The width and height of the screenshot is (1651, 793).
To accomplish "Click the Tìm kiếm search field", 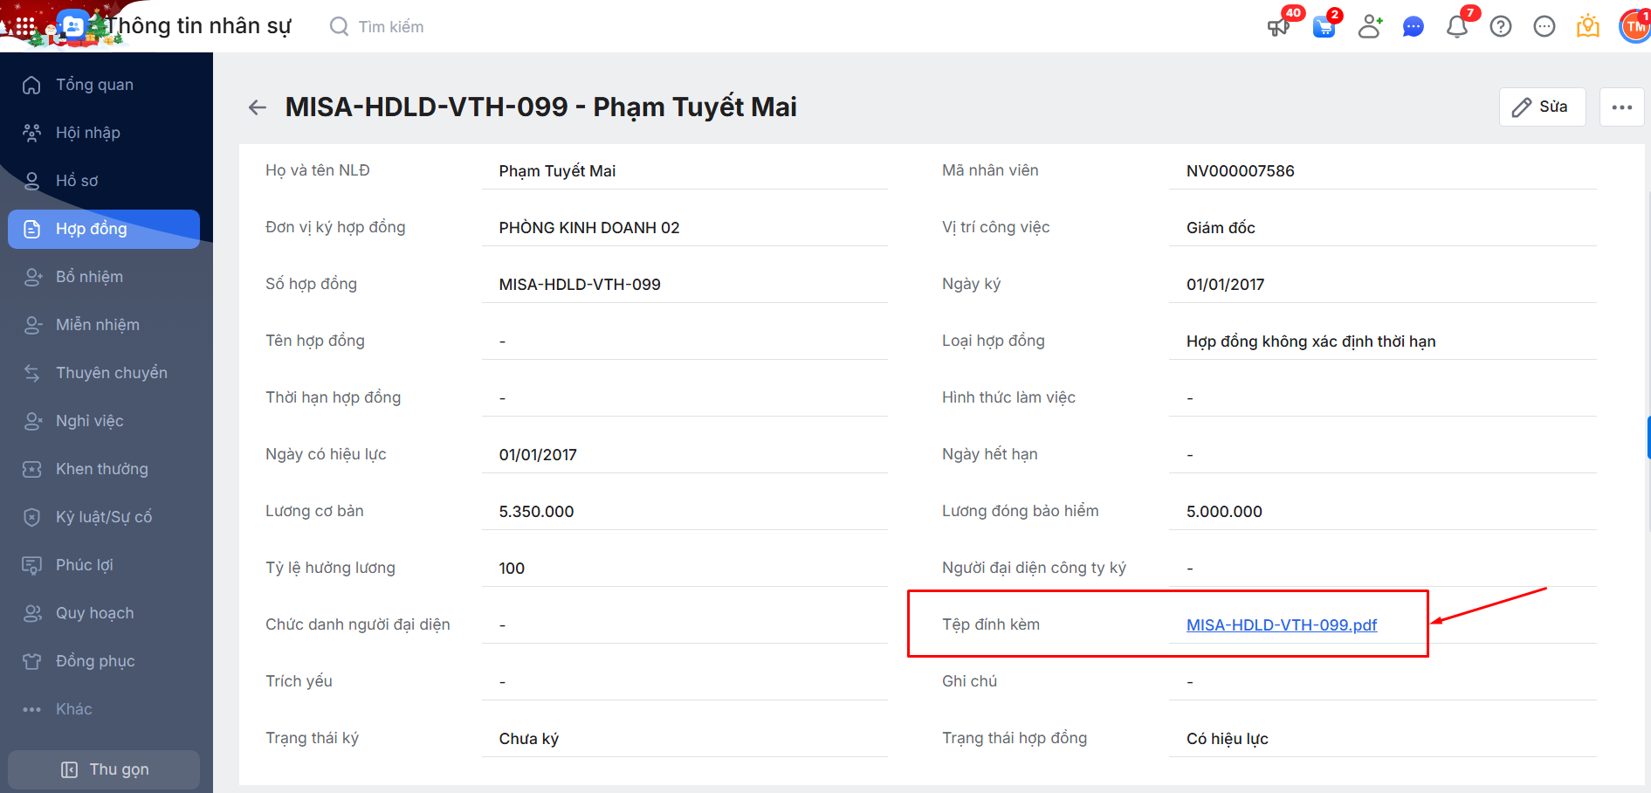I will coord(390,27).
